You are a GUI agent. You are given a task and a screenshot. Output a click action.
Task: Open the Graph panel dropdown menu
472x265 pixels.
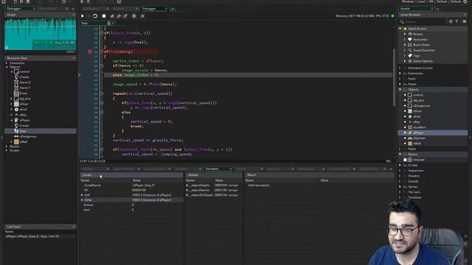(x=74, y=15)
